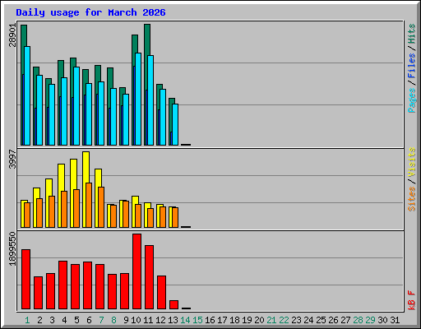
Task: Select day 7 on the x-axis
Action: pyautogui.click(x=101, y=320)
